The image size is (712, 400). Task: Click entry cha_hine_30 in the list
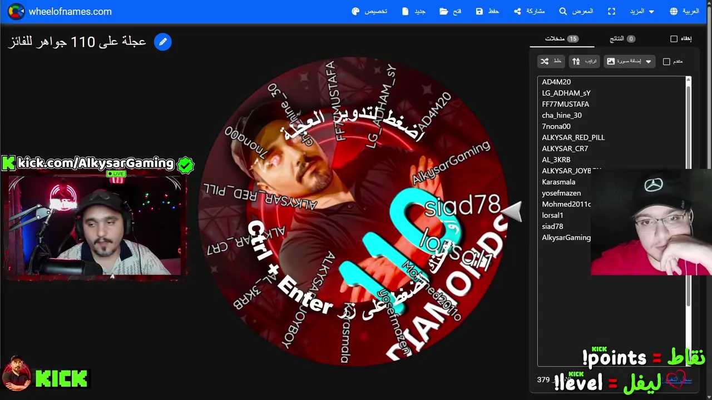[x=562, y=116]
